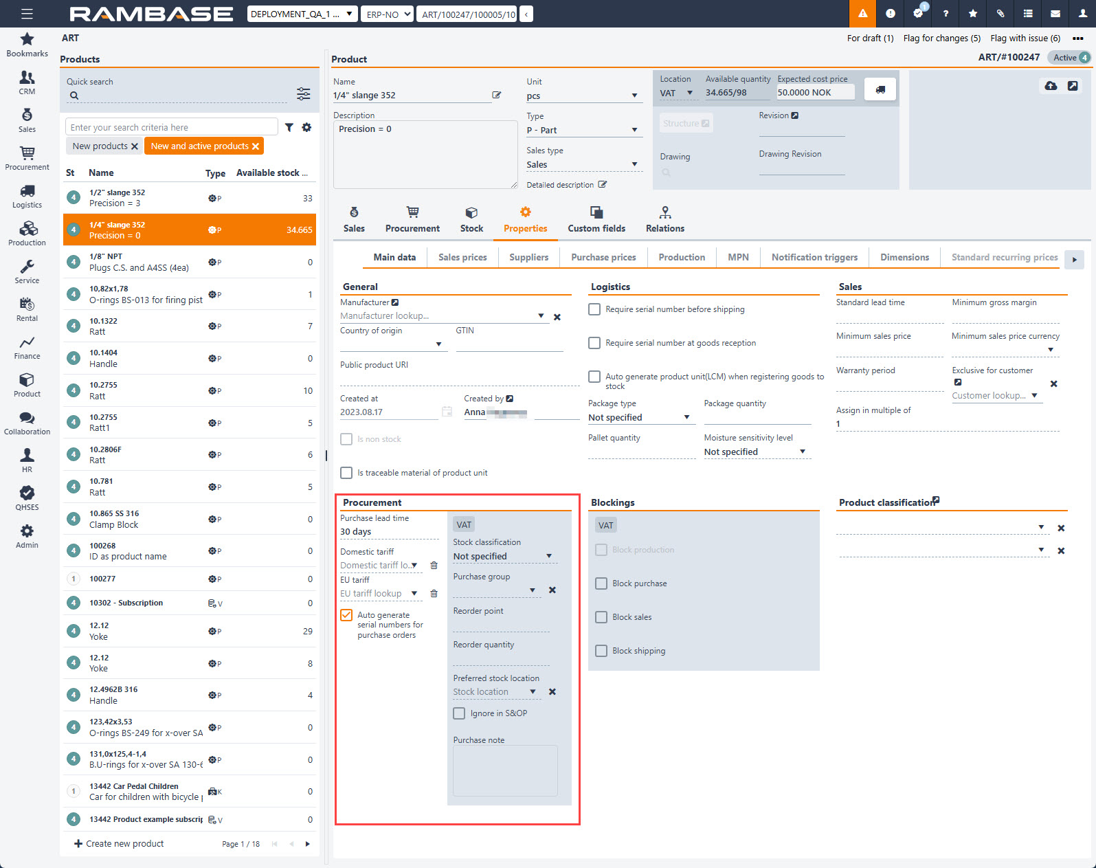Delete Domestic tariff with trash icon
Viewport: 1096px width, 868px height.
[434, 566]
